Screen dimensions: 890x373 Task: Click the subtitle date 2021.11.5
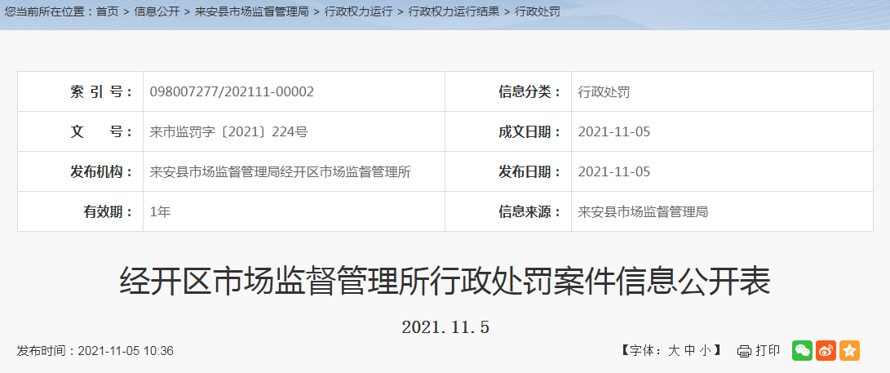coord(445,327)
